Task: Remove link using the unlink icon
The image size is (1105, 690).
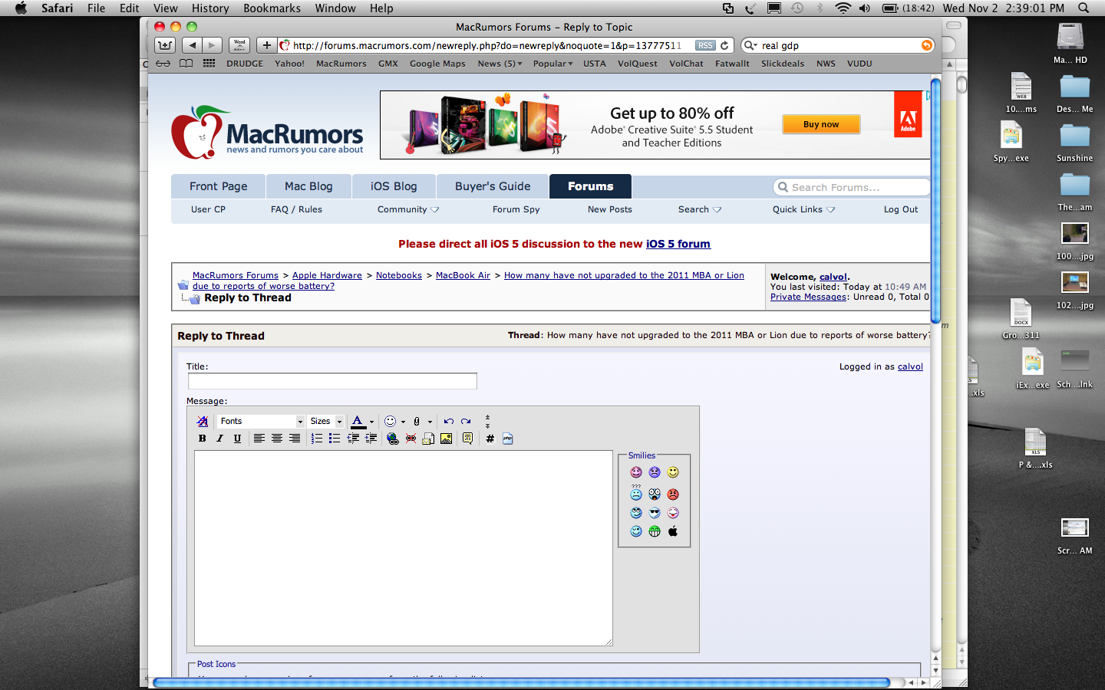Action: click(x=411, y=439)
